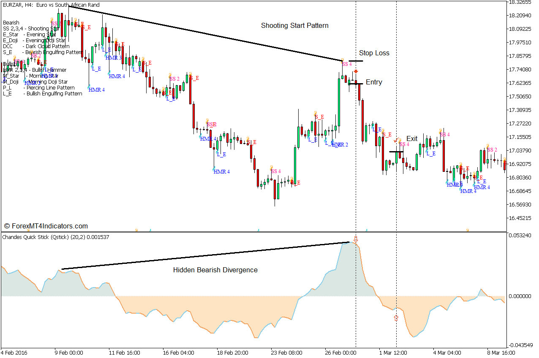The image size is (539, 358).
Task: Open the ForexMT4Indicators.com link
Action: 49,226
